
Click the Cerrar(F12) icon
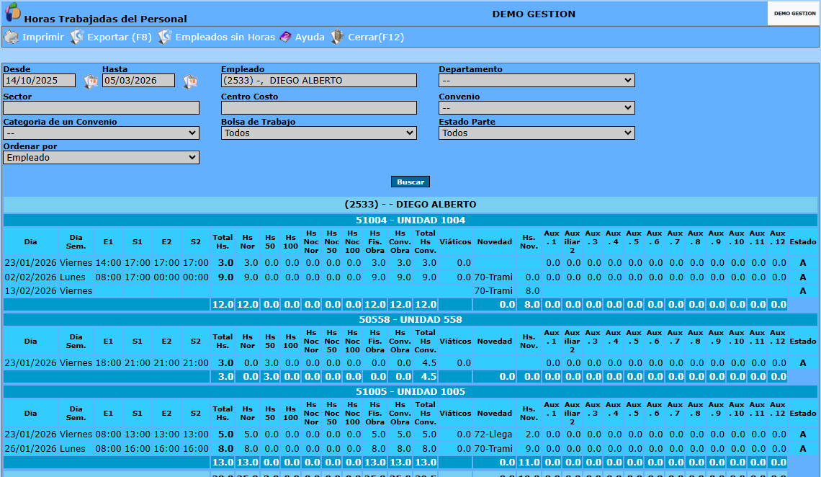[x=337, y=37]
